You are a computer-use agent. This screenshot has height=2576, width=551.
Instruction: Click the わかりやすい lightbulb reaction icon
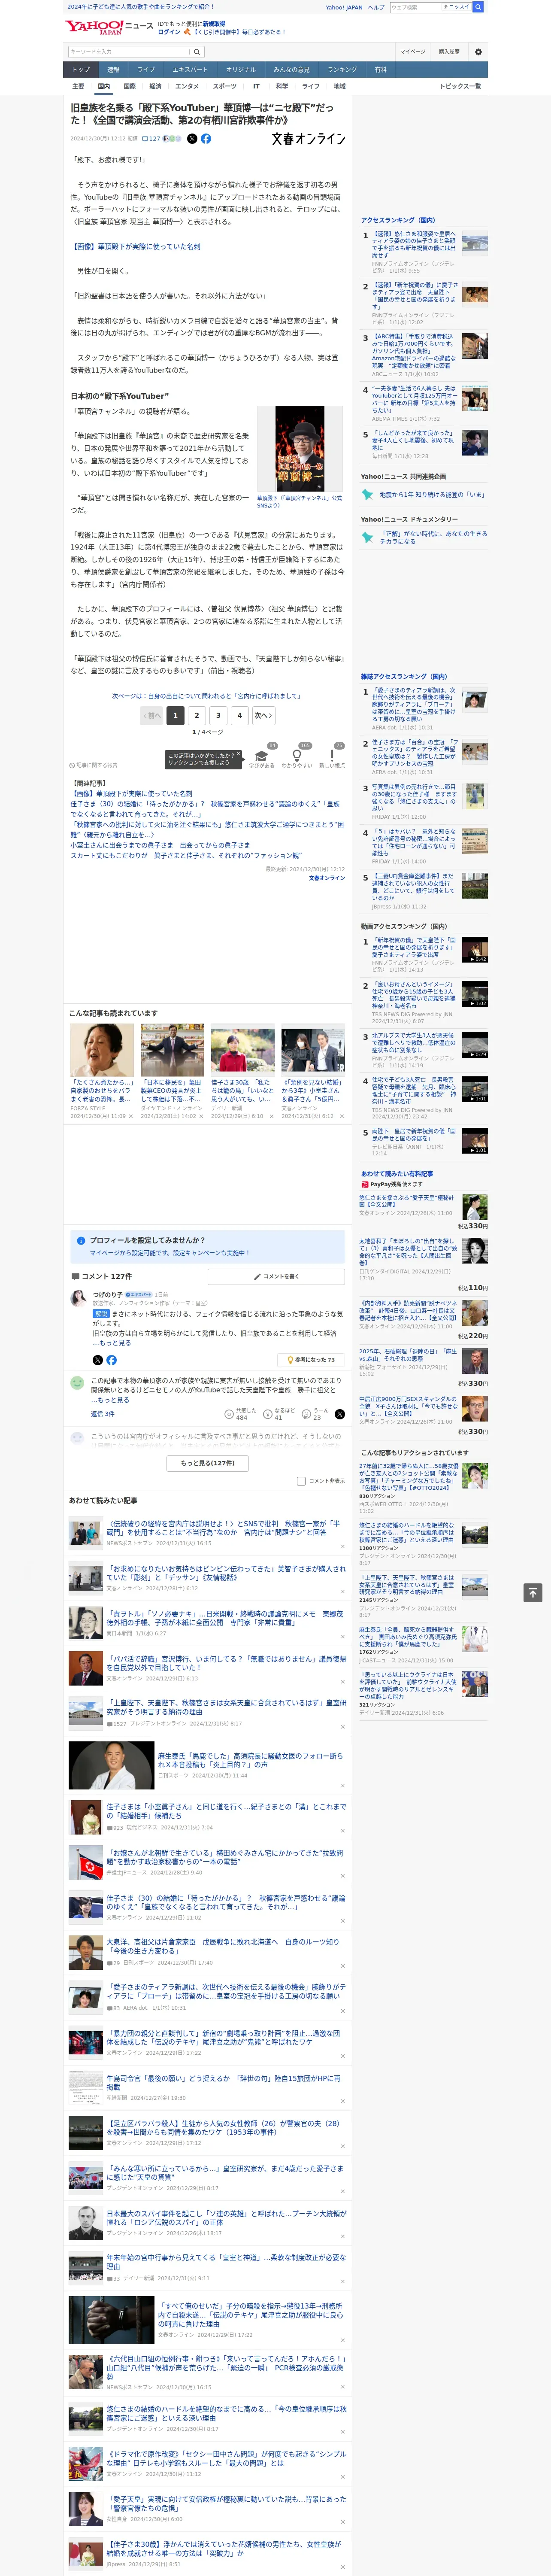[x=297, y=756]
